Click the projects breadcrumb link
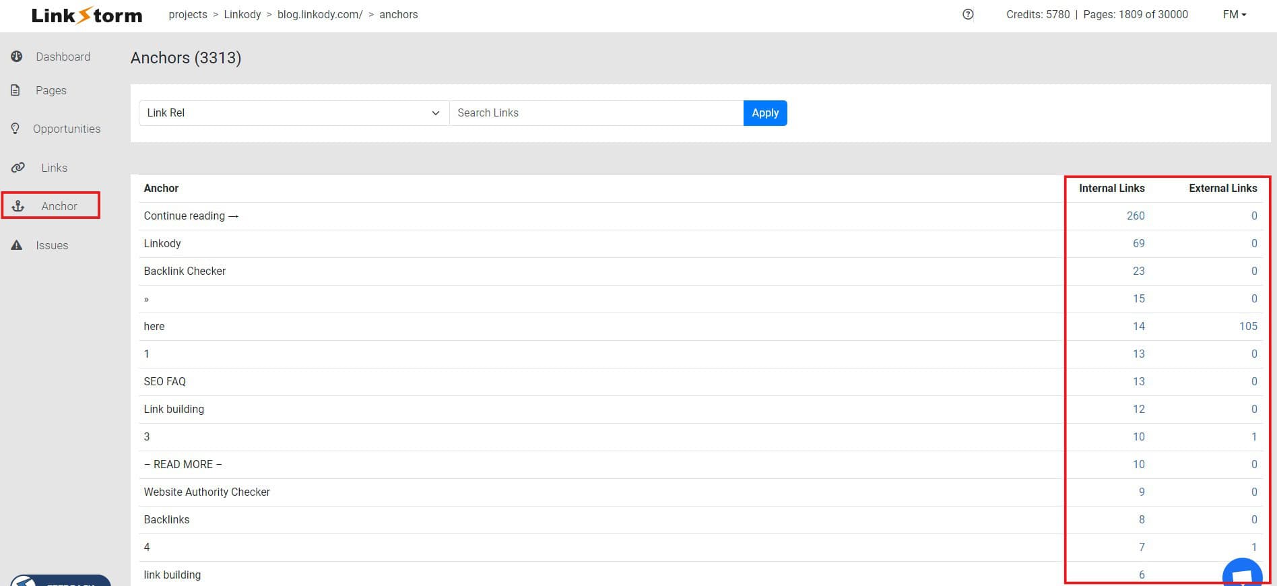 point(188,14)
